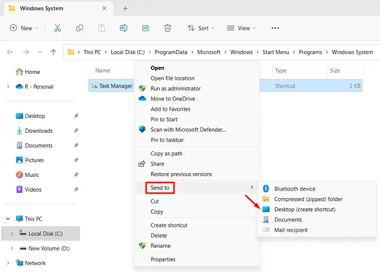Select Run as administrator in context menu
Screen dimensions: 380x272
tap(176, 88)
